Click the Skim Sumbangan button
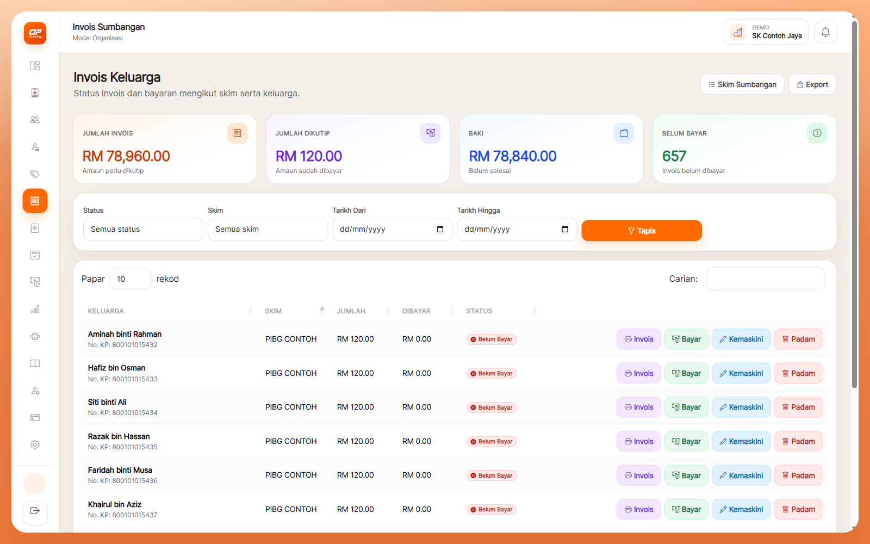The width and height of the screenshot is (870, 544). (x=742, y=84)
